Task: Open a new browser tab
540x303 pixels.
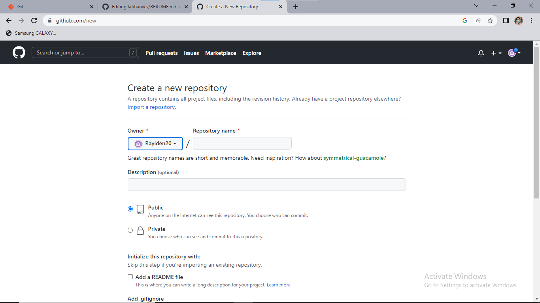Action: tap(296, 7)
